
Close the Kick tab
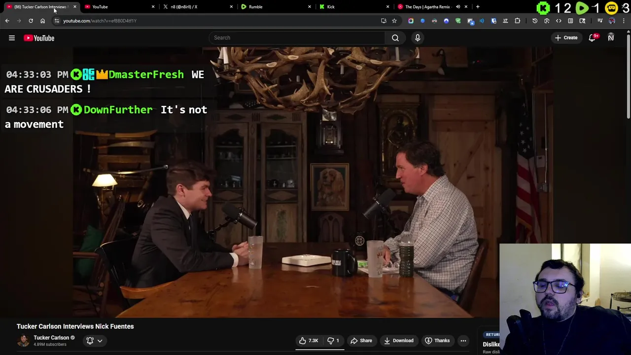[x=387, y=7]
